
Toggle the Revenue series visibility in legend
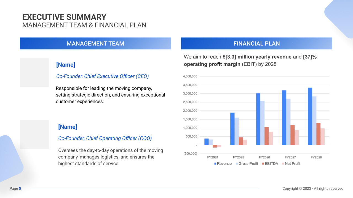coord(215,163)
